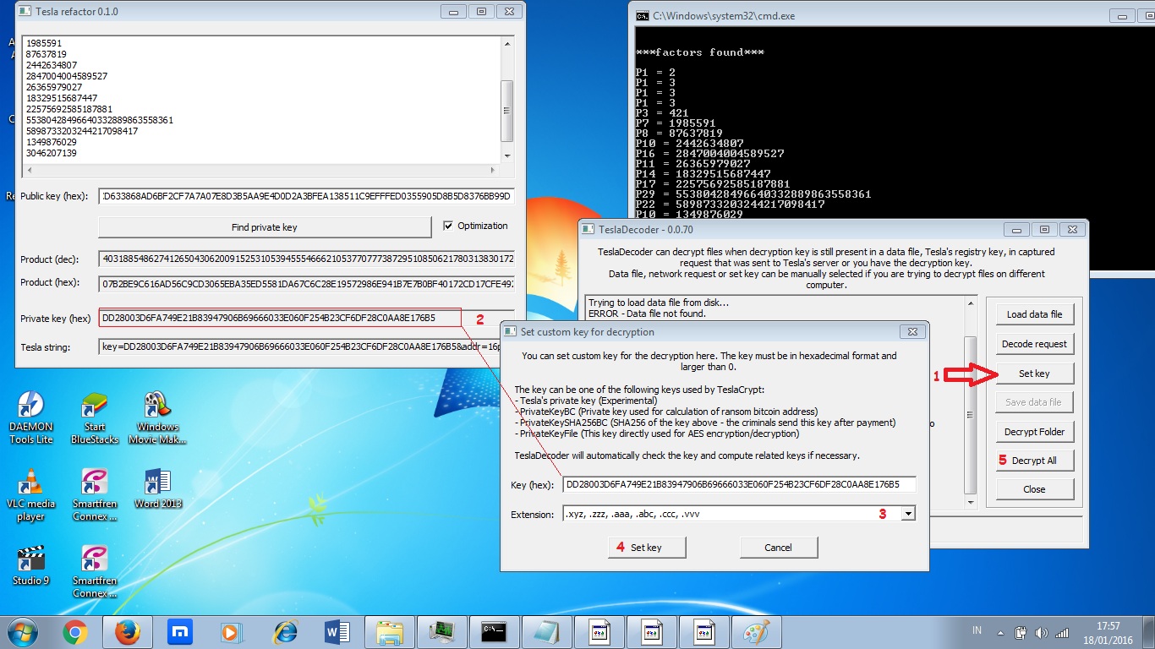1155x649 pixels.
Task: Select 87637819 in Tesla refactor list
Action: point(47,54)
